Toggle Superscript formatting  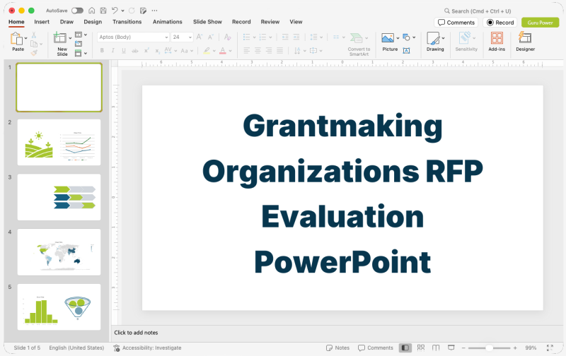(x=146, y=51)
